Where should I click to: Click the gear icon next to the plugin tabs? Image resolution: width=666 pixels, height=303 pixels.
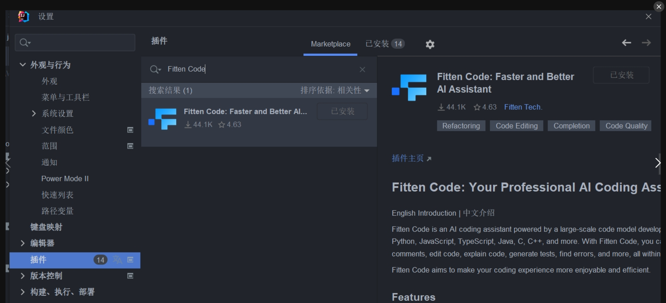[429, 44]
